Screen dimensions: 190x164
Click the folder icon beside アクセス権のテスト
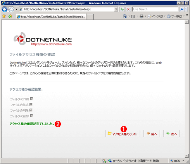[x=109, y=133]
